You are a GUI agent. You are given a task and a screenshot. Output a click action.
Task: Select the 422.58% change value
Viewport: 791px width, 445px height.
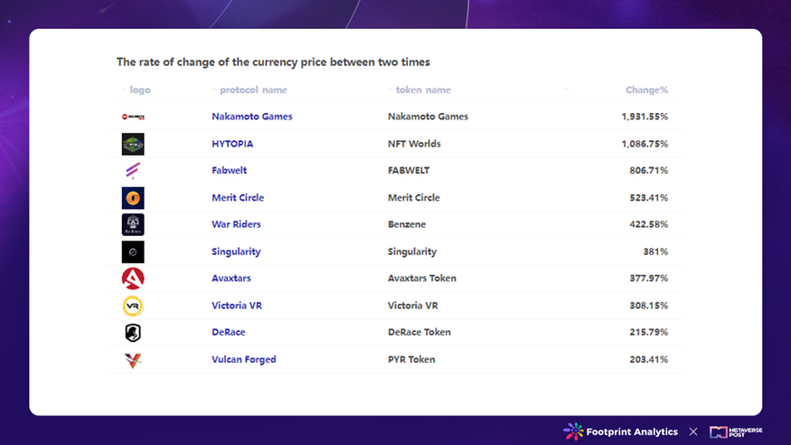point(649,224)
